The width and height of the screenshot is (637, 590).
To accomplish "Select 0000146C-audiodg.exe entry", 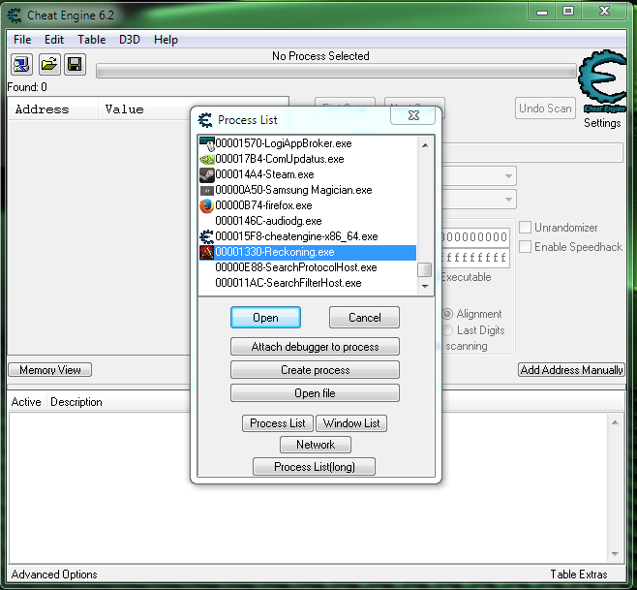I will (308, 221).
